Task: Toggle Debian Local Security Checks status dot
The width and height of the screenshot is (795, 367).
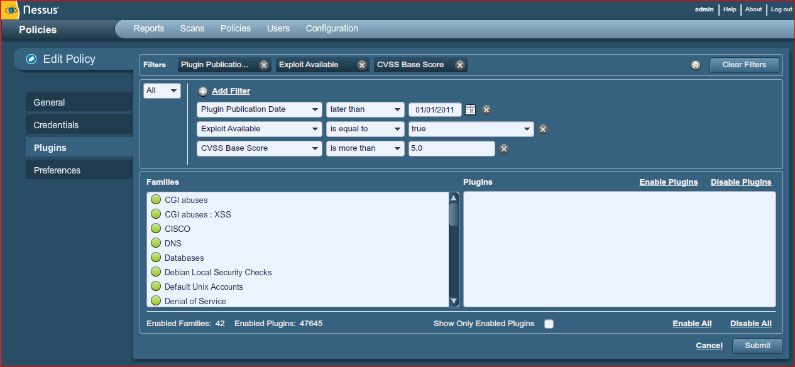Action: click(156, 272)
